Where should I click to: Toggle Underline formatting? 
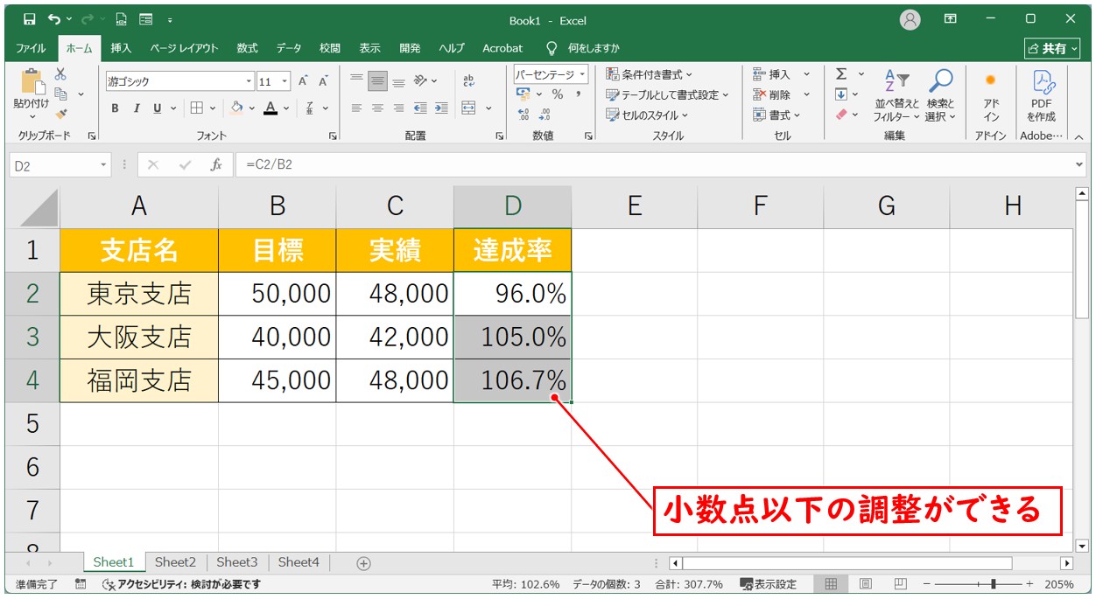tap(158, 108)
